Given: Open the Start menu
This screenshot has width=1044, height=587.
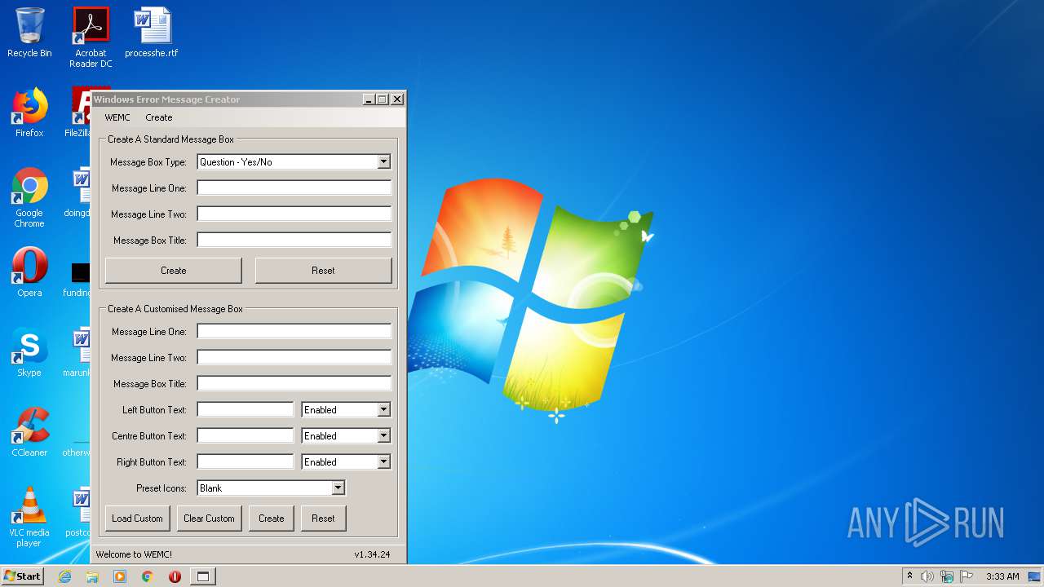Looking at the screenshot, I should pyautogui.click(x=22, y=576).
